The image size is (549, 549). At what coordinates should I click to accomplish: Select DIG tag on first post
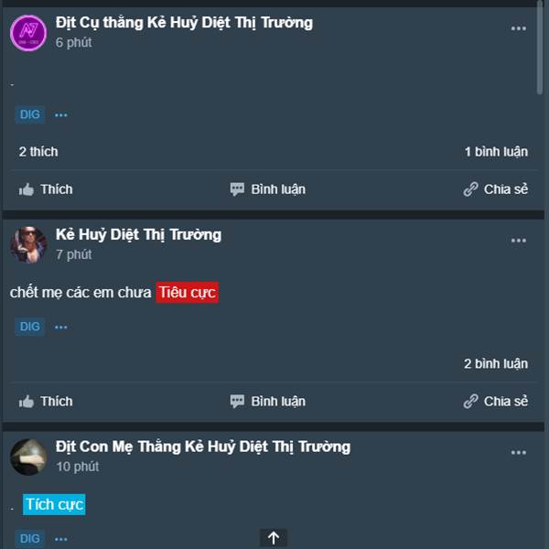(x=30, y=114)
